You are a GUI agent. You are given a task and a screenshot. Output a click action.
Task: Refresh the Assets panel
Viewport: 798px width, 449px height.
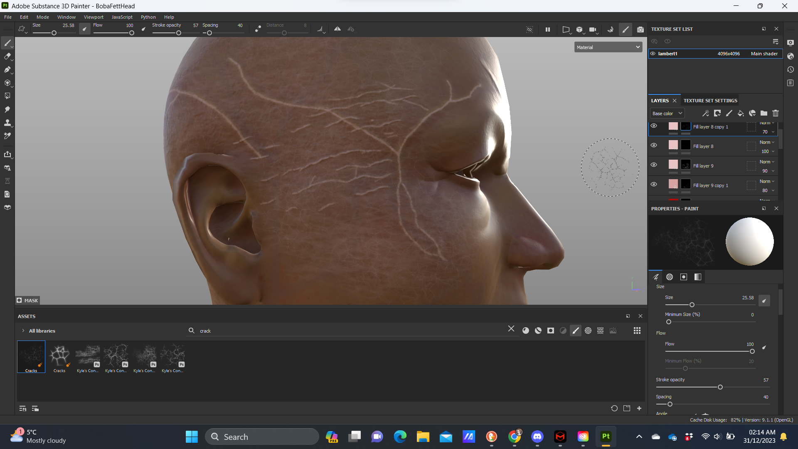614,408
